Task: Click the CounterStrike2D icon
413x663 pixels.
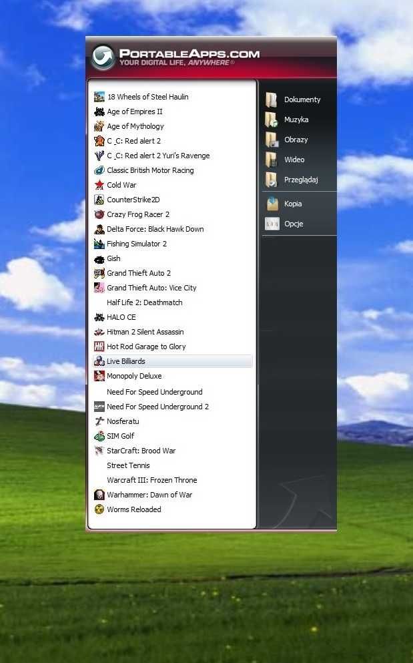Action: 99,200
